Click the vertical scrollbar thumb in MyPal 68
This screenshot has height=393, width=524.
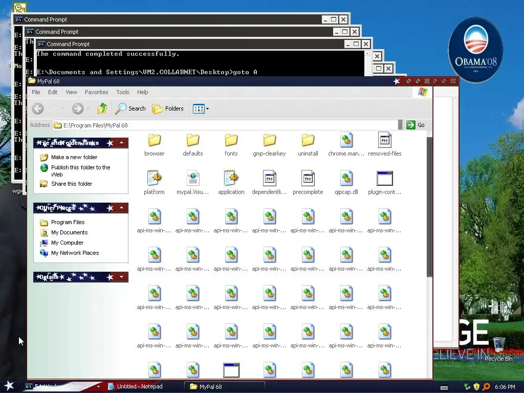[x=429, y=207]
